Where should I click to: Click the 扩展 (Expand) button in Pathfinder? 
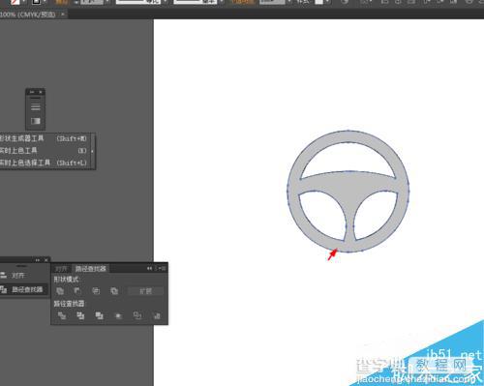pyautogui.click(x=145, y=291)
